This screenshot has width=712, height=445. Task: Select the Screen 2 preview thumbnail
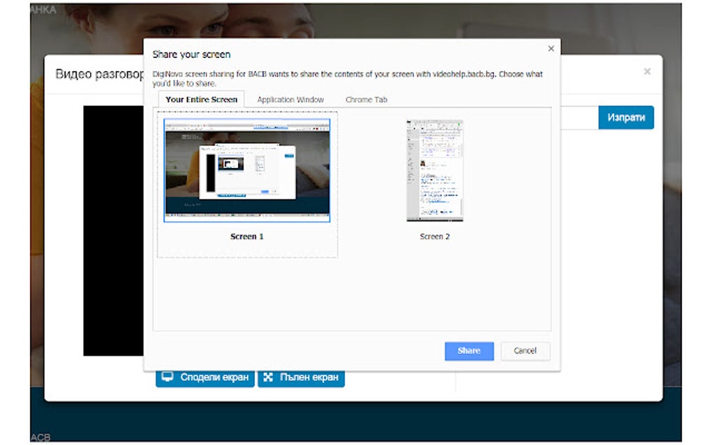434,169
